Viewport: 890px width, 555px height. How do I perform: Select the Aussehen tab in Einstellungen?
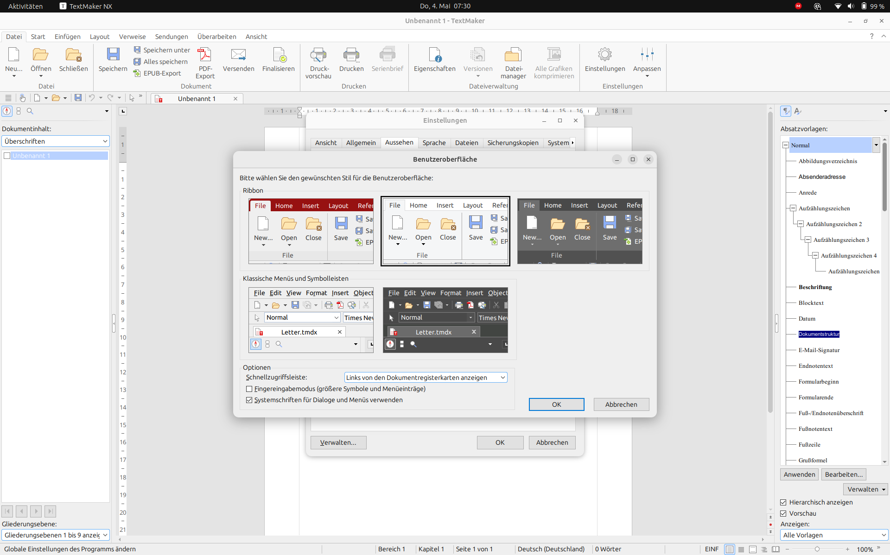pyautogui.click(x=399, y=142)
